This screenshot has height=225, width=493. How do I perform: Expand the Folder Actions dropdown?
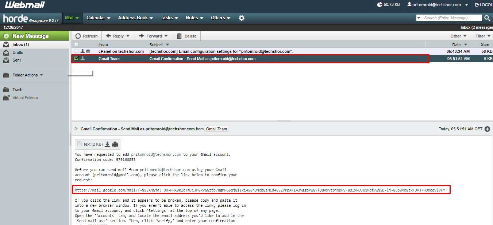[x=41, y=75]
